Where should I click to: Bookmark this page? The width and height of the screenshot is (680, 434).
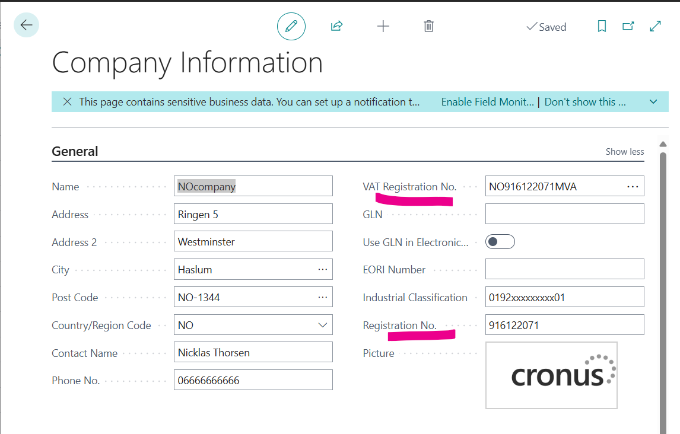coord(602,27)
